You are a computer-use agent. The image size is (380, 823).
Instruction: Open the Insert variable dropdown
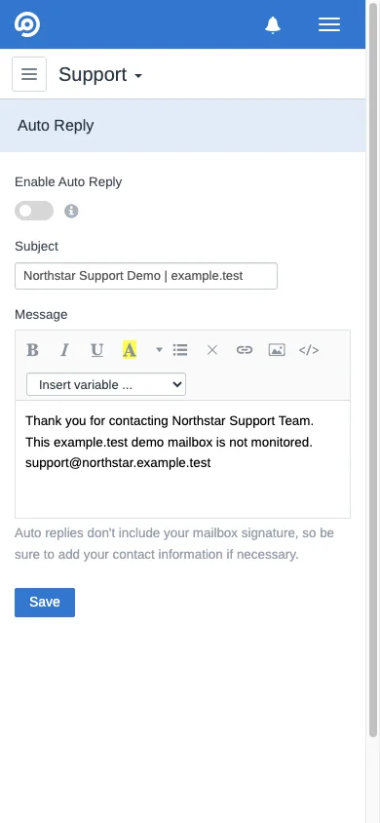point(106,385)
